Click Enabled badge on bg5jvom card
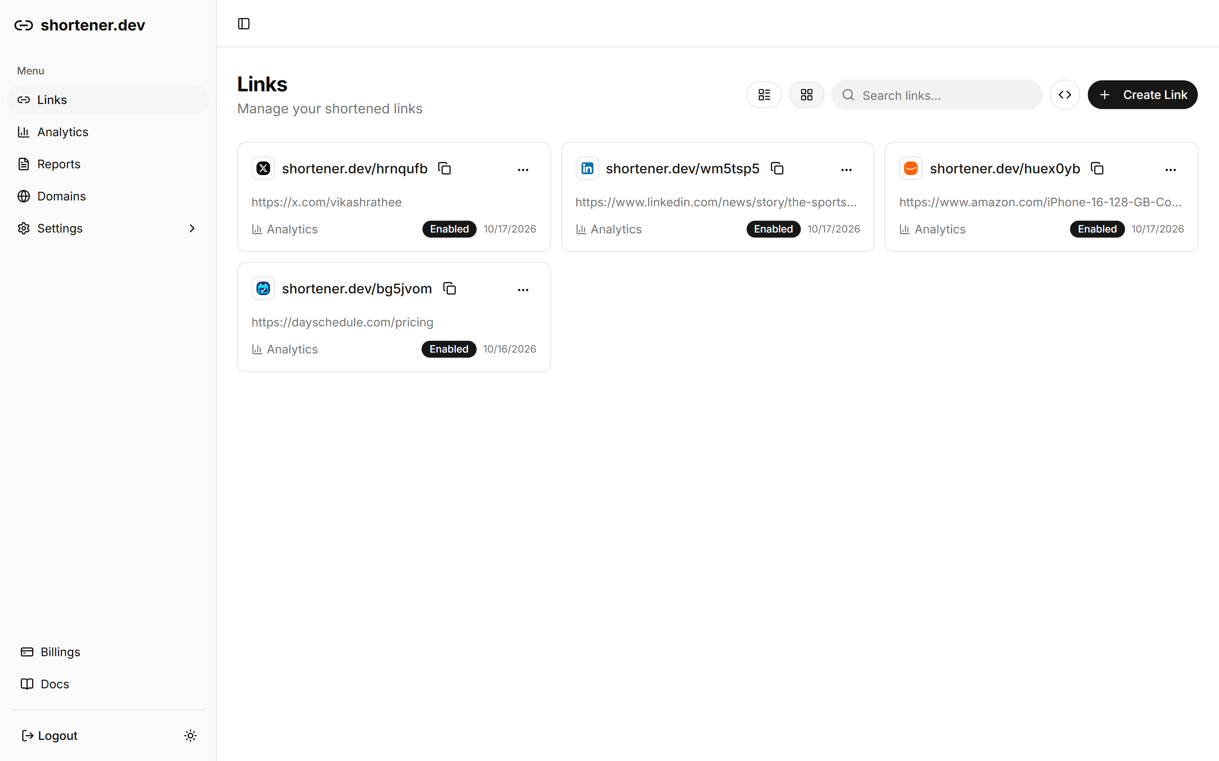This screenshot has height=761, width=1219. click(449, 349)
